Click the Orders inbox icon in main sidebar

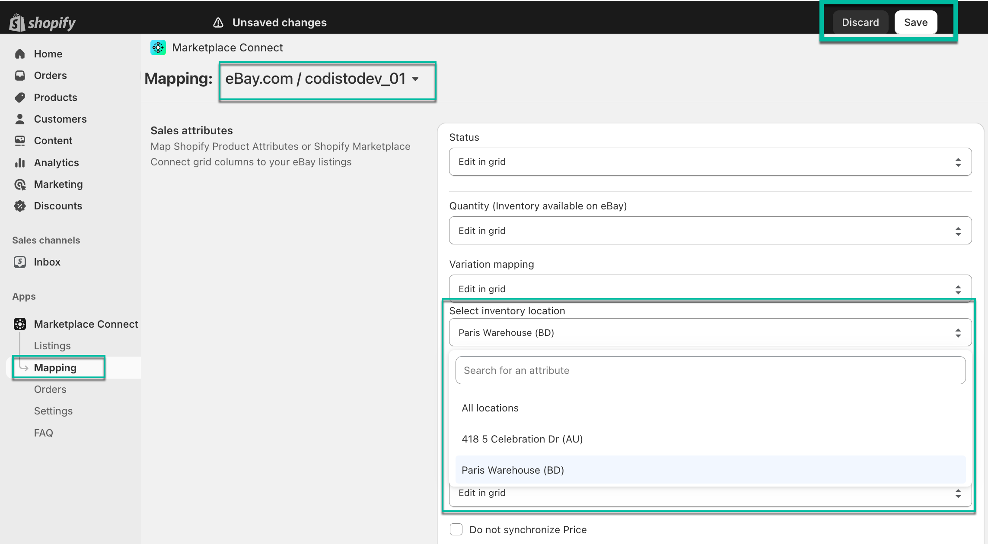click(20, 76)
